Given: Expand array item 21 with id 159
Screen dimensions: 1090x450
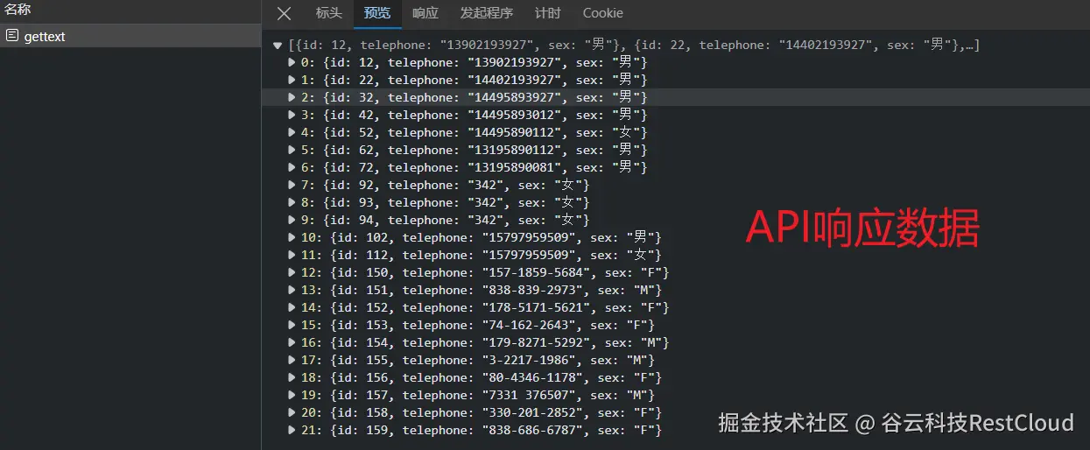Looking at the screenshot, I should click(x=292, y=430).
